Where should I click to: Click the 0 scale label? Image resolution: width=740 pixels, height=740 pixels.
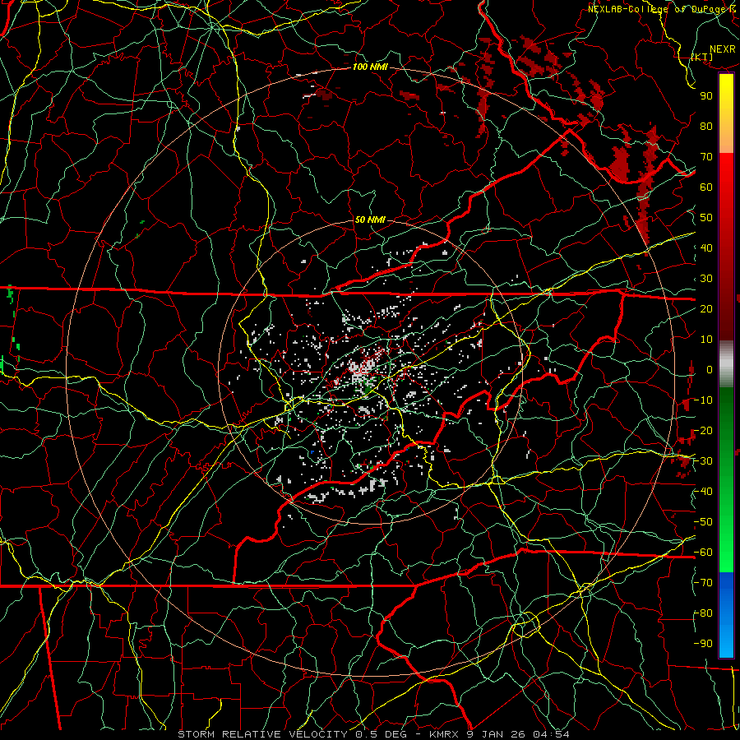710,369
